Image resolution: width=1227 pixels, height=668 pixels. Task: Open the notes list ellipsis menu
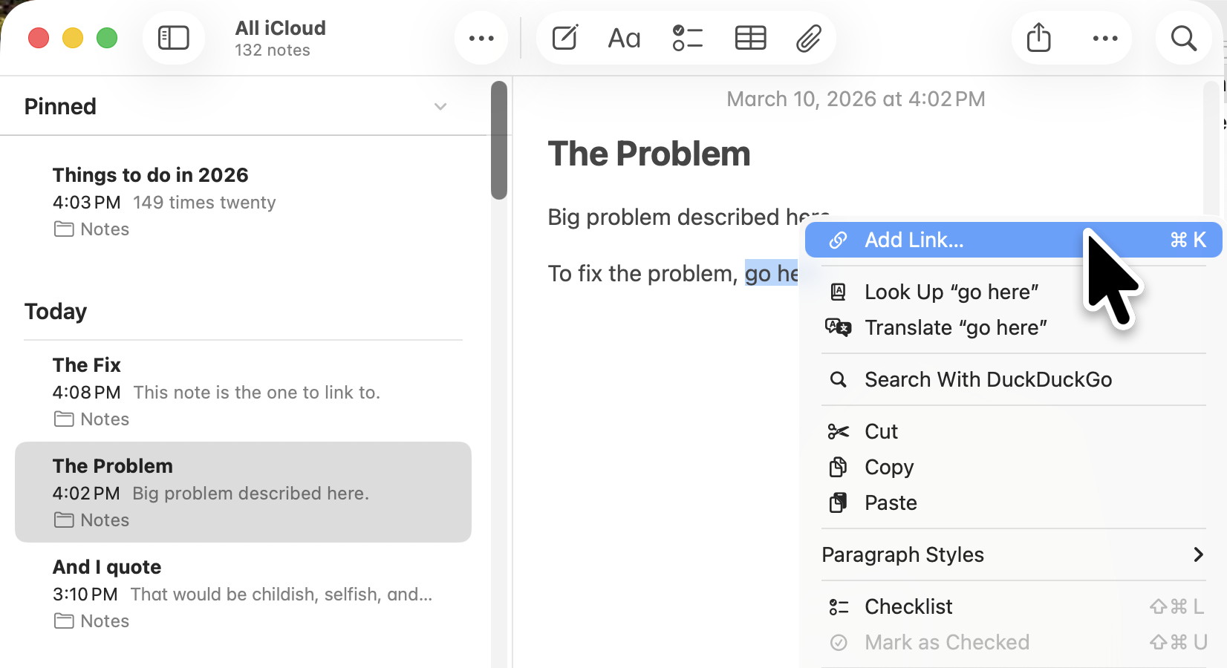click(x=481, y=38)
